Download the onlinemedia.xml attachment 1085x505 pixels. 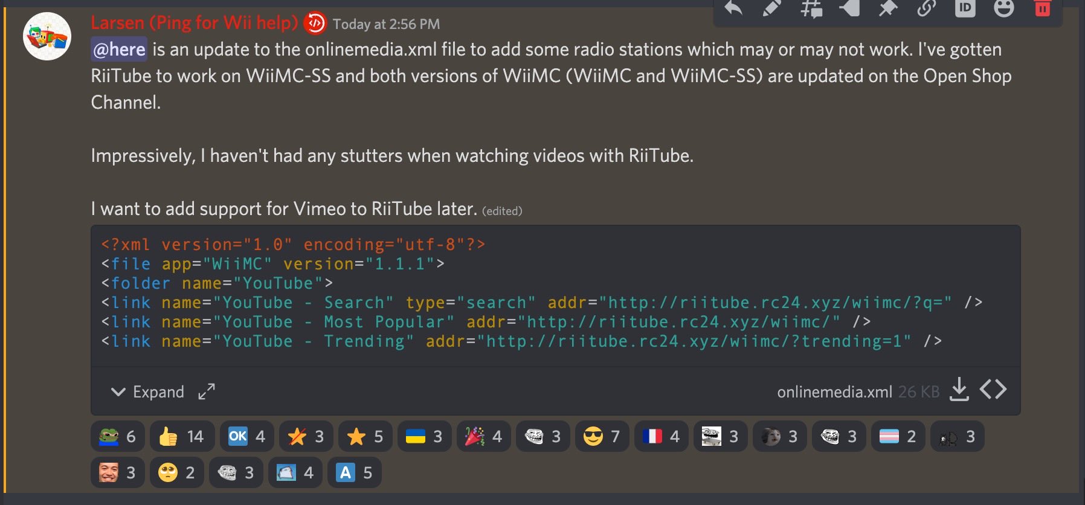(959, 390)
